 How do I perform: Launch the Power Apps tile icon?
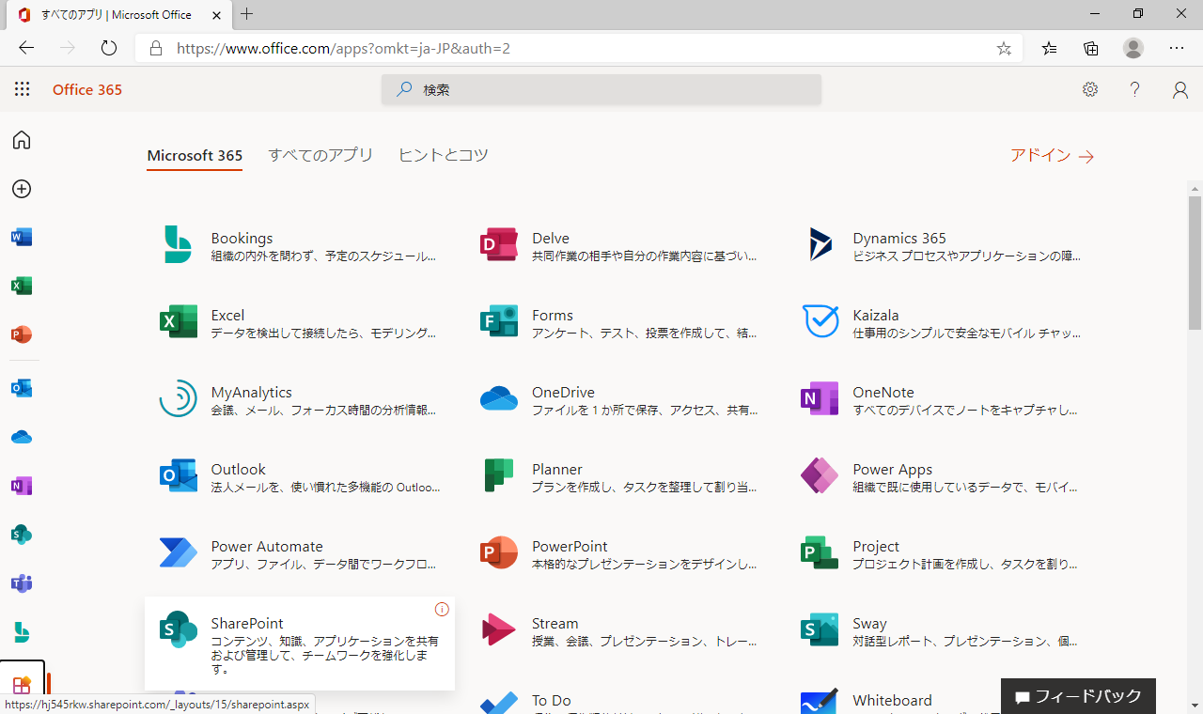[820, 475]
